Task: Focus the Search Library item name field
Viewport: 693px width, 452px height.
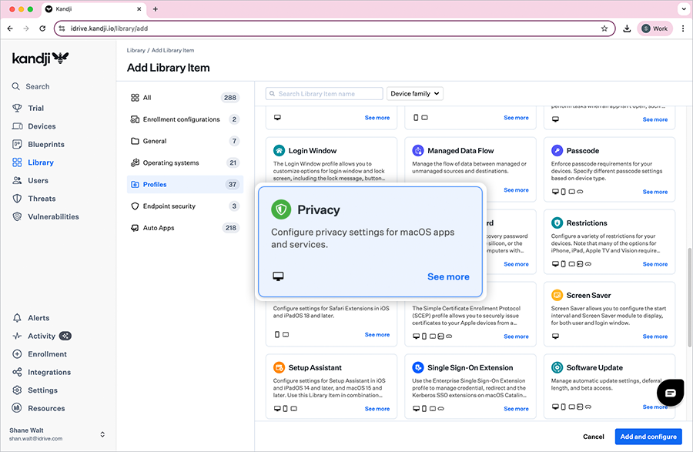Action: point(324,94)
